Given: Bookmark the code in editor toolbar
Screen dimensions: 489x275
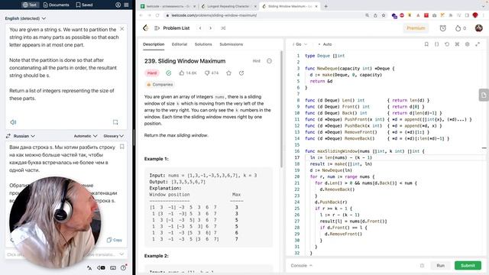Looking at the screenshot, I should click(x=426, y=44).
